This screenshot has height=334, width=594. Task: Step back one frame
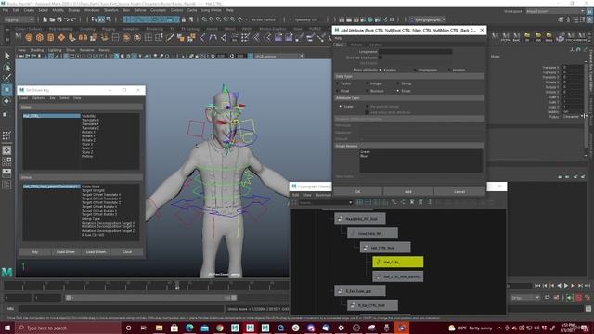tap(545, 286)
